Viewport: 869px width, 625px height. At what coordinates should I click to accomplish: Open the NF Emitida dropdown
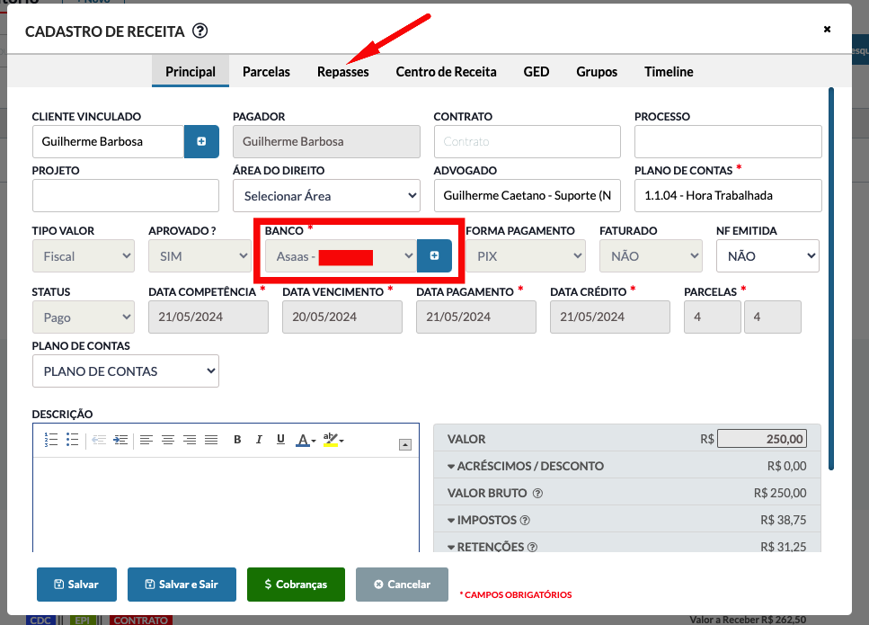(767, 256)
